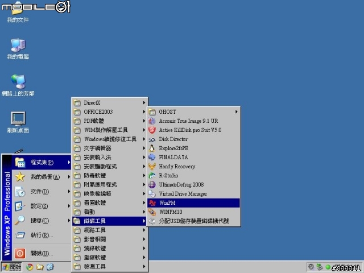
Task: Launch Disk Director
Action: 193,139
